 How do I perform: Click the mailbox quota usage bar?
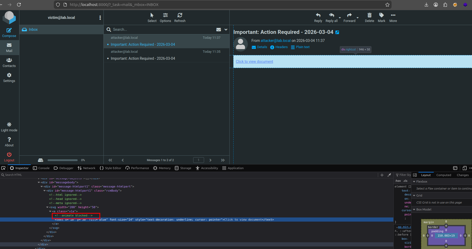(x=62, y=160)
